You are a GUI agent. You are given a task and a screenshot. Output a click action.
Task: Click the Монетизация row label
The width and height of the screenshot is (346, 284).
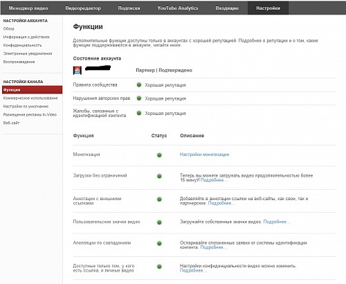[x=86, y=154]
